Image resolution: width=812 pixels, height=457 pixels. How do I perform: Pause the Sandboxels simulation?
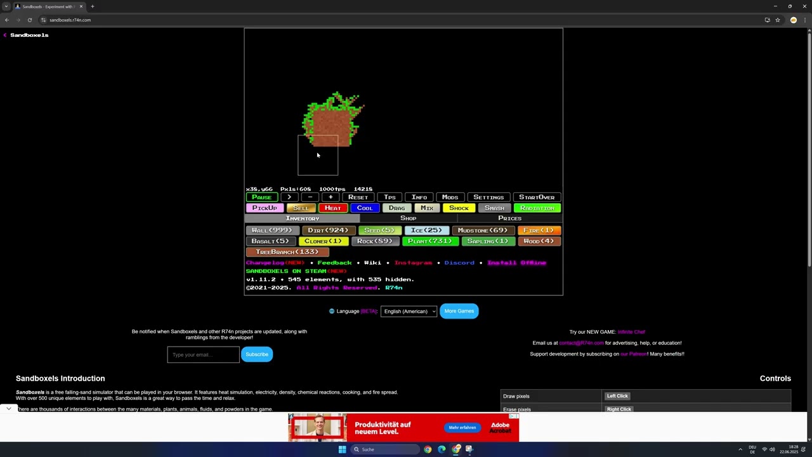261,197
